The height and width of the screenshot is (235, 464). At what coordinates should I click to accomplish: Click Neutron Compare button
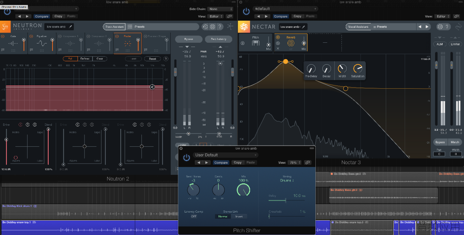coord(42,16)
